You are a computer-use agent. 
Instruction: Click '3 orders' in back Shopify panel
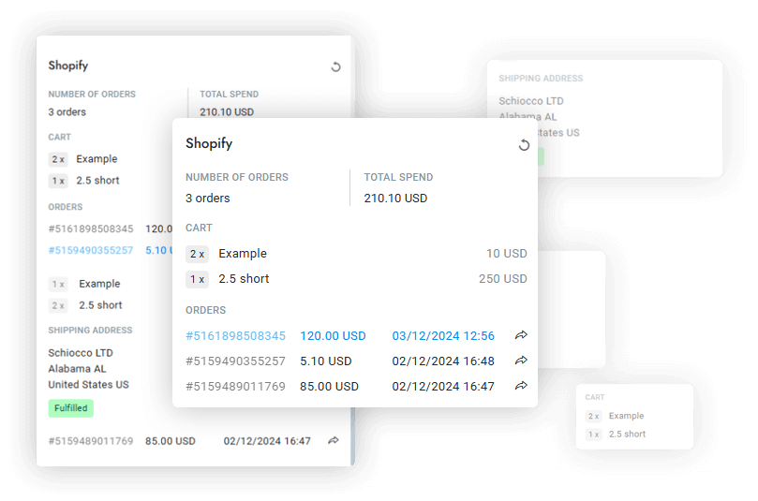[x=67, y=112]
